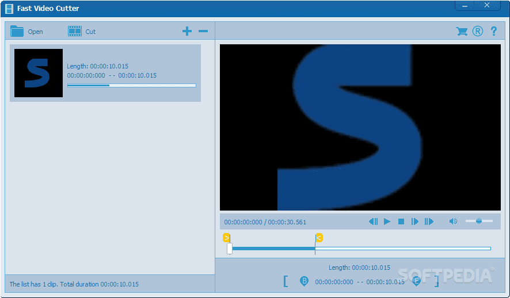Image resolution: width=510 pixels, height=298 pixels.
Task: Open a video file with the folder icon
Action: (x=17, y=31)
